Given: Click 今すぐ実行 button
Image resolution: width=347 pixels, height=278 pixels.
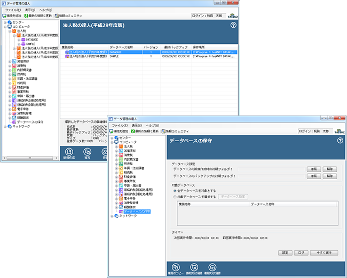Looking at the screenshot, I should pyautogui.click(x=324, y=253).
